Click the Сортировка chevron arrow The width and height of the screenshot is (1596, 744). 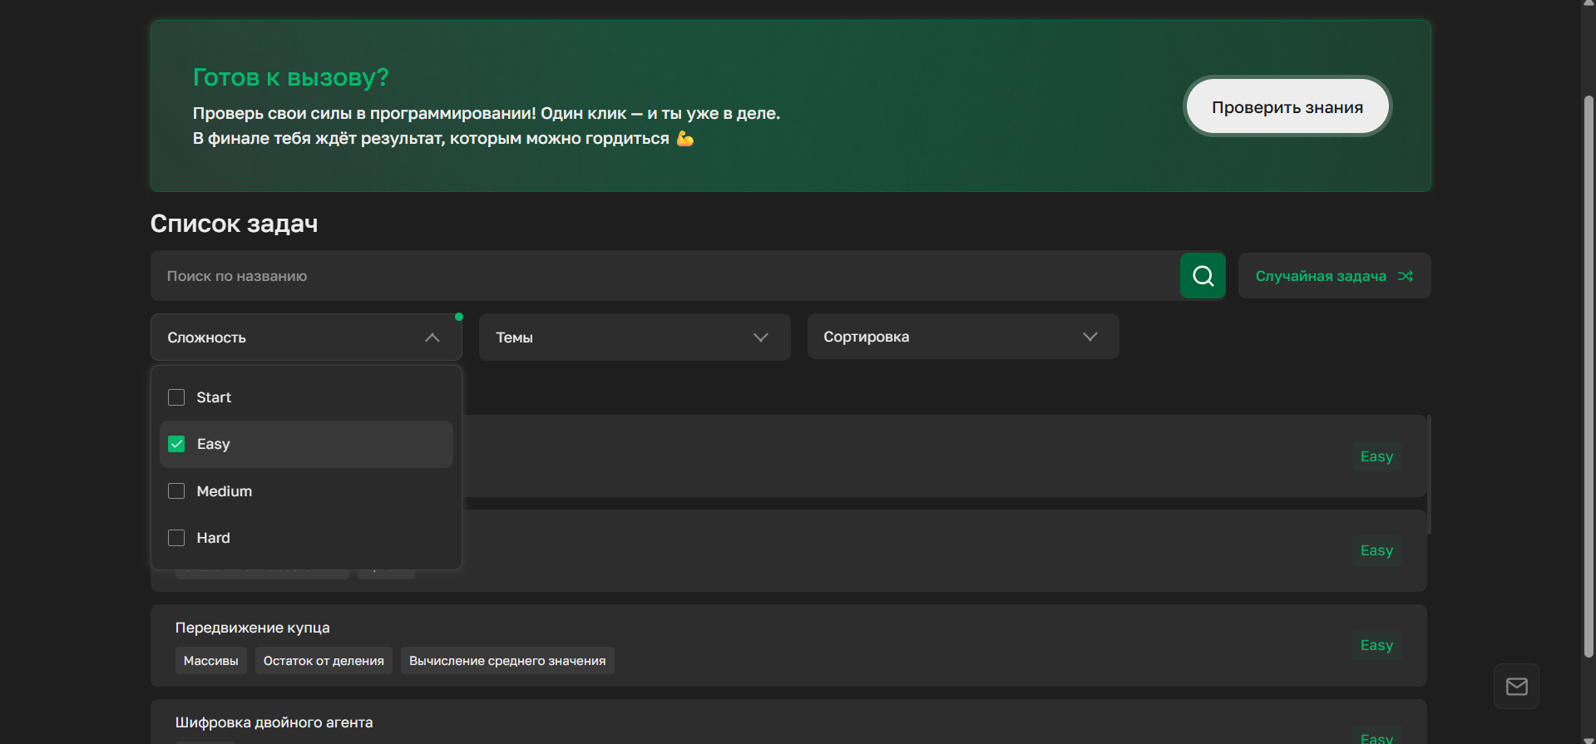1090,337
